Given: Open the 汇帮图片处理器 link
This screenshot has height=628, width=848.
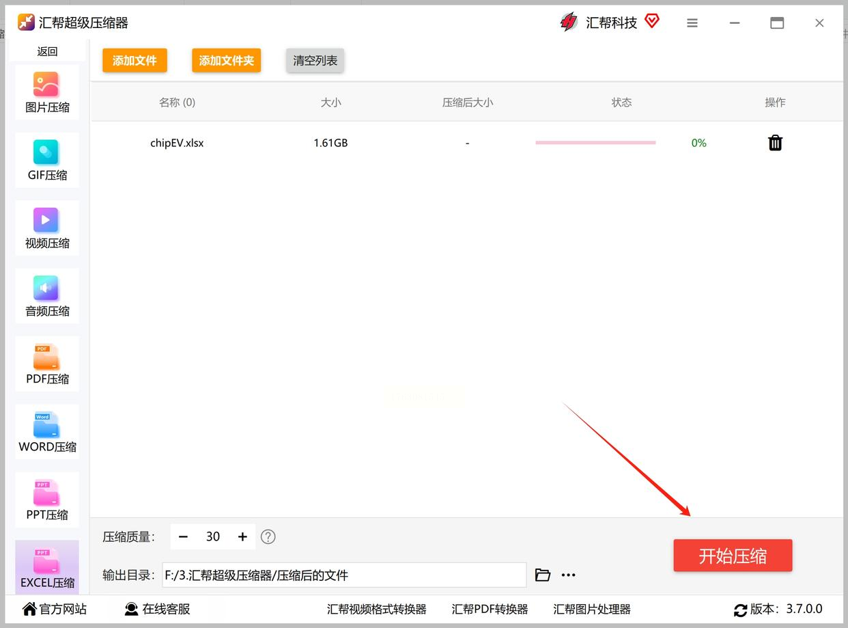Looking at the screenshot, I should 592,609.
